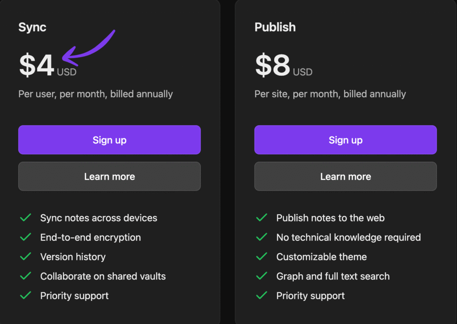The height and width of the screenshot is (324, 457).
Task: Click checkmark beside Collaborate on shared vaults
Action: (x=25, y=276)
